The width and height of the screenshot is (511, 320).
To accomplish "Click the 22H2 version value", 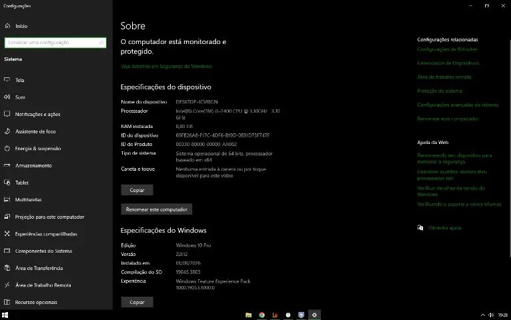I will click(181, 254).
